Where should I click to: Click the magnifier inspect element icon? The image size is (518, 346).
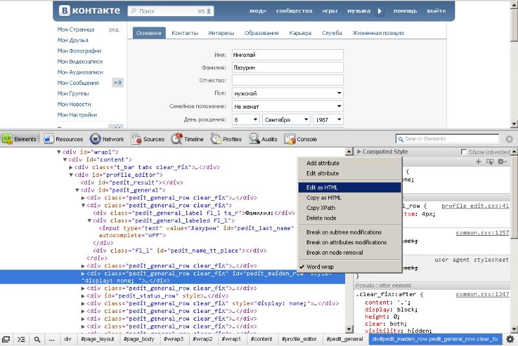click(37, 339)
